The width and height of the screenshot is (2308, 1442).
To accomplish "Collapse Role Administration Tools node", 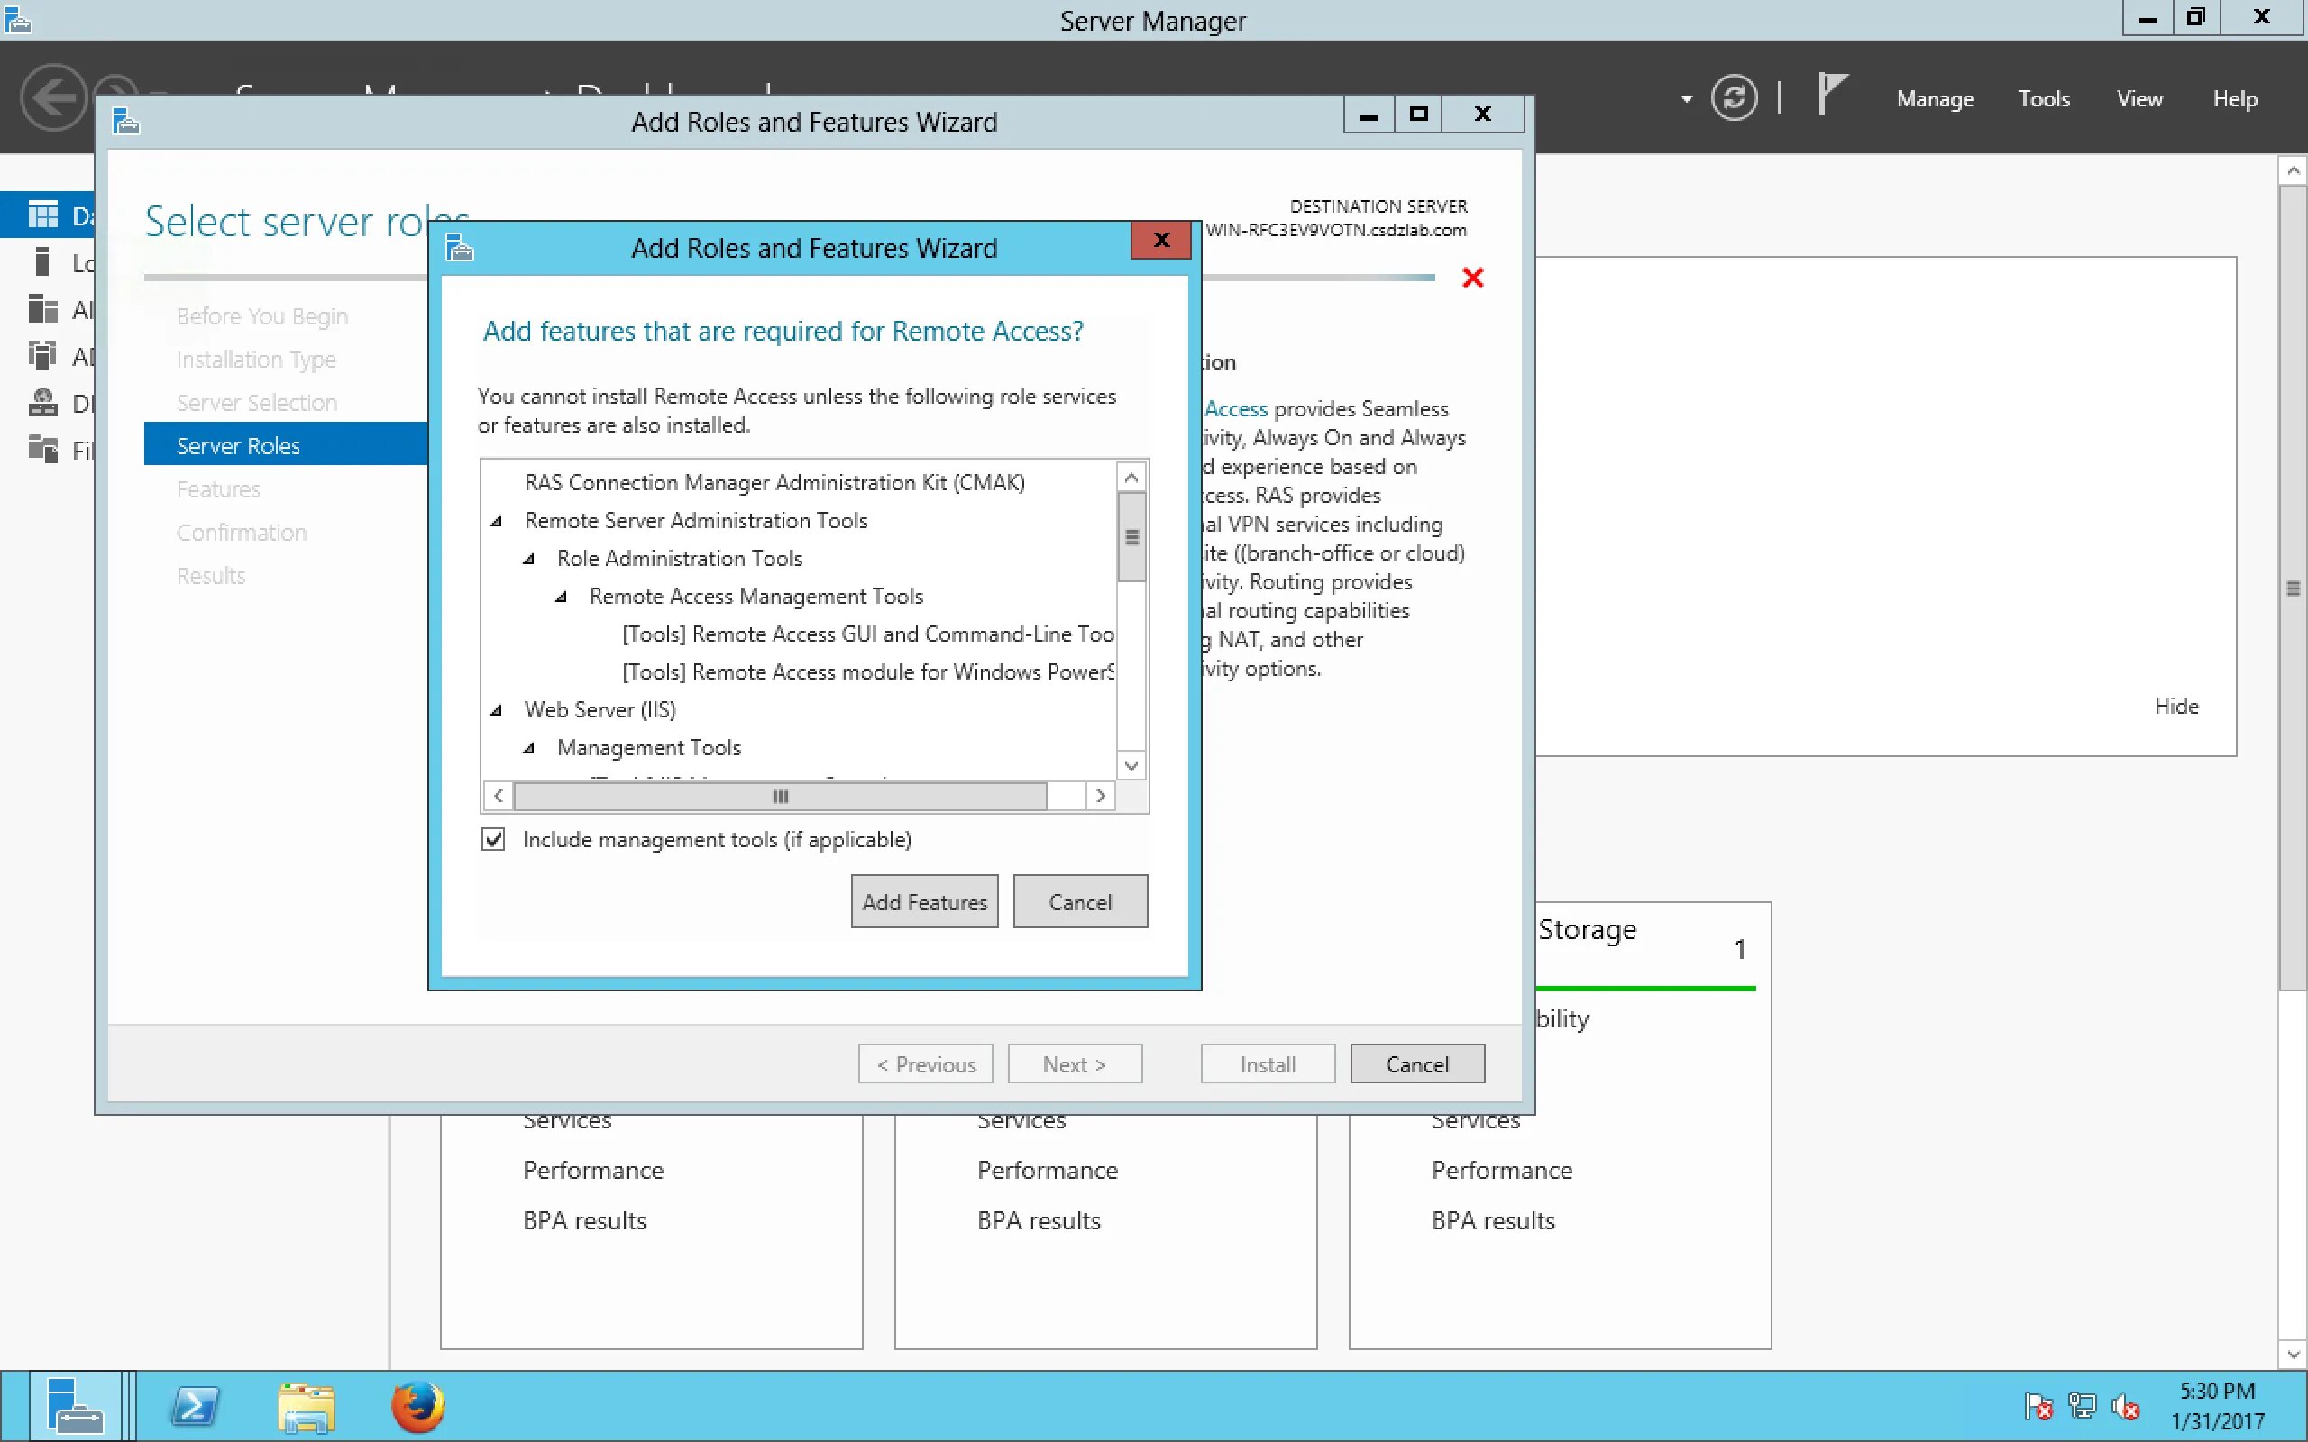I will click(x=529, y=559).
